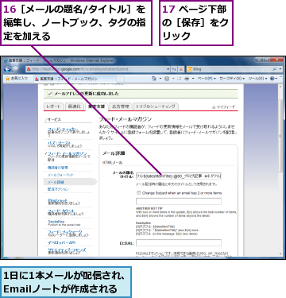Click the ロゴURL input field
Screen dimensions: 286x298
tap(179, 242)
